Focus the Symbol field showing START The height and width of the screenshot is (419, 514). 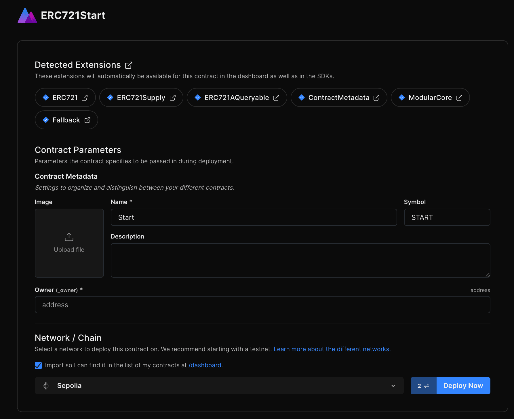click(x=447, y=218)
